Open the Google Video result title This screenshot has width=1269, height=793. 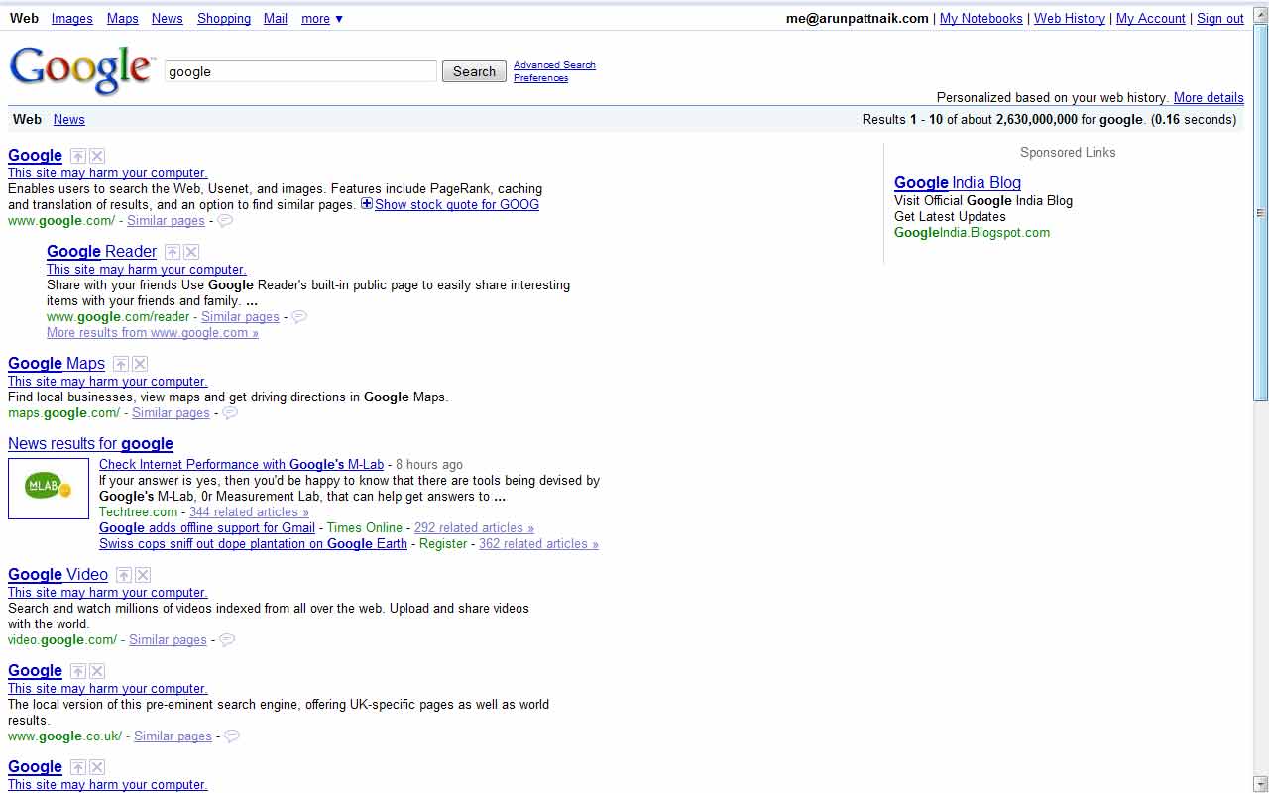point(58,575)
